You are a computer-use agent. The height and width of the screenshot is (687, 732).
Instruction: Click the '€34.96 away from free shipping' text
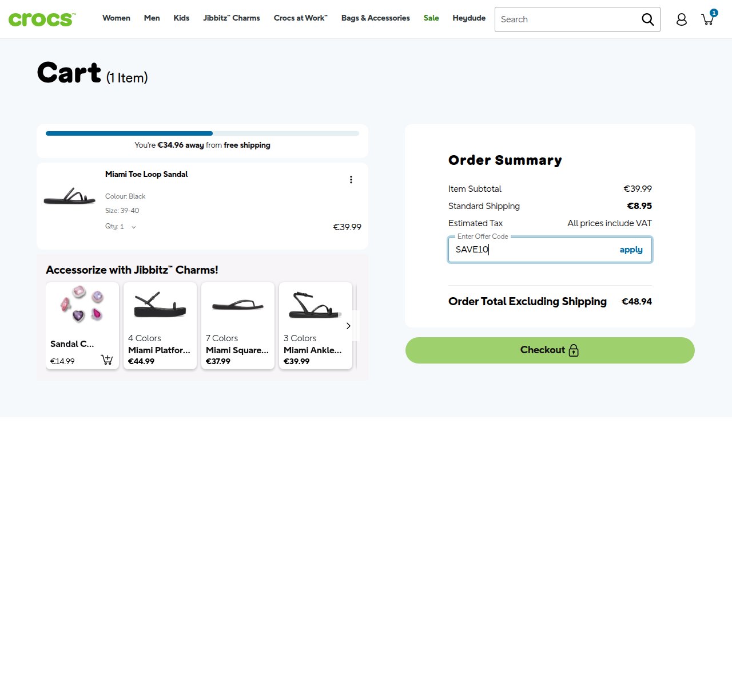click(x=202, y=145)
